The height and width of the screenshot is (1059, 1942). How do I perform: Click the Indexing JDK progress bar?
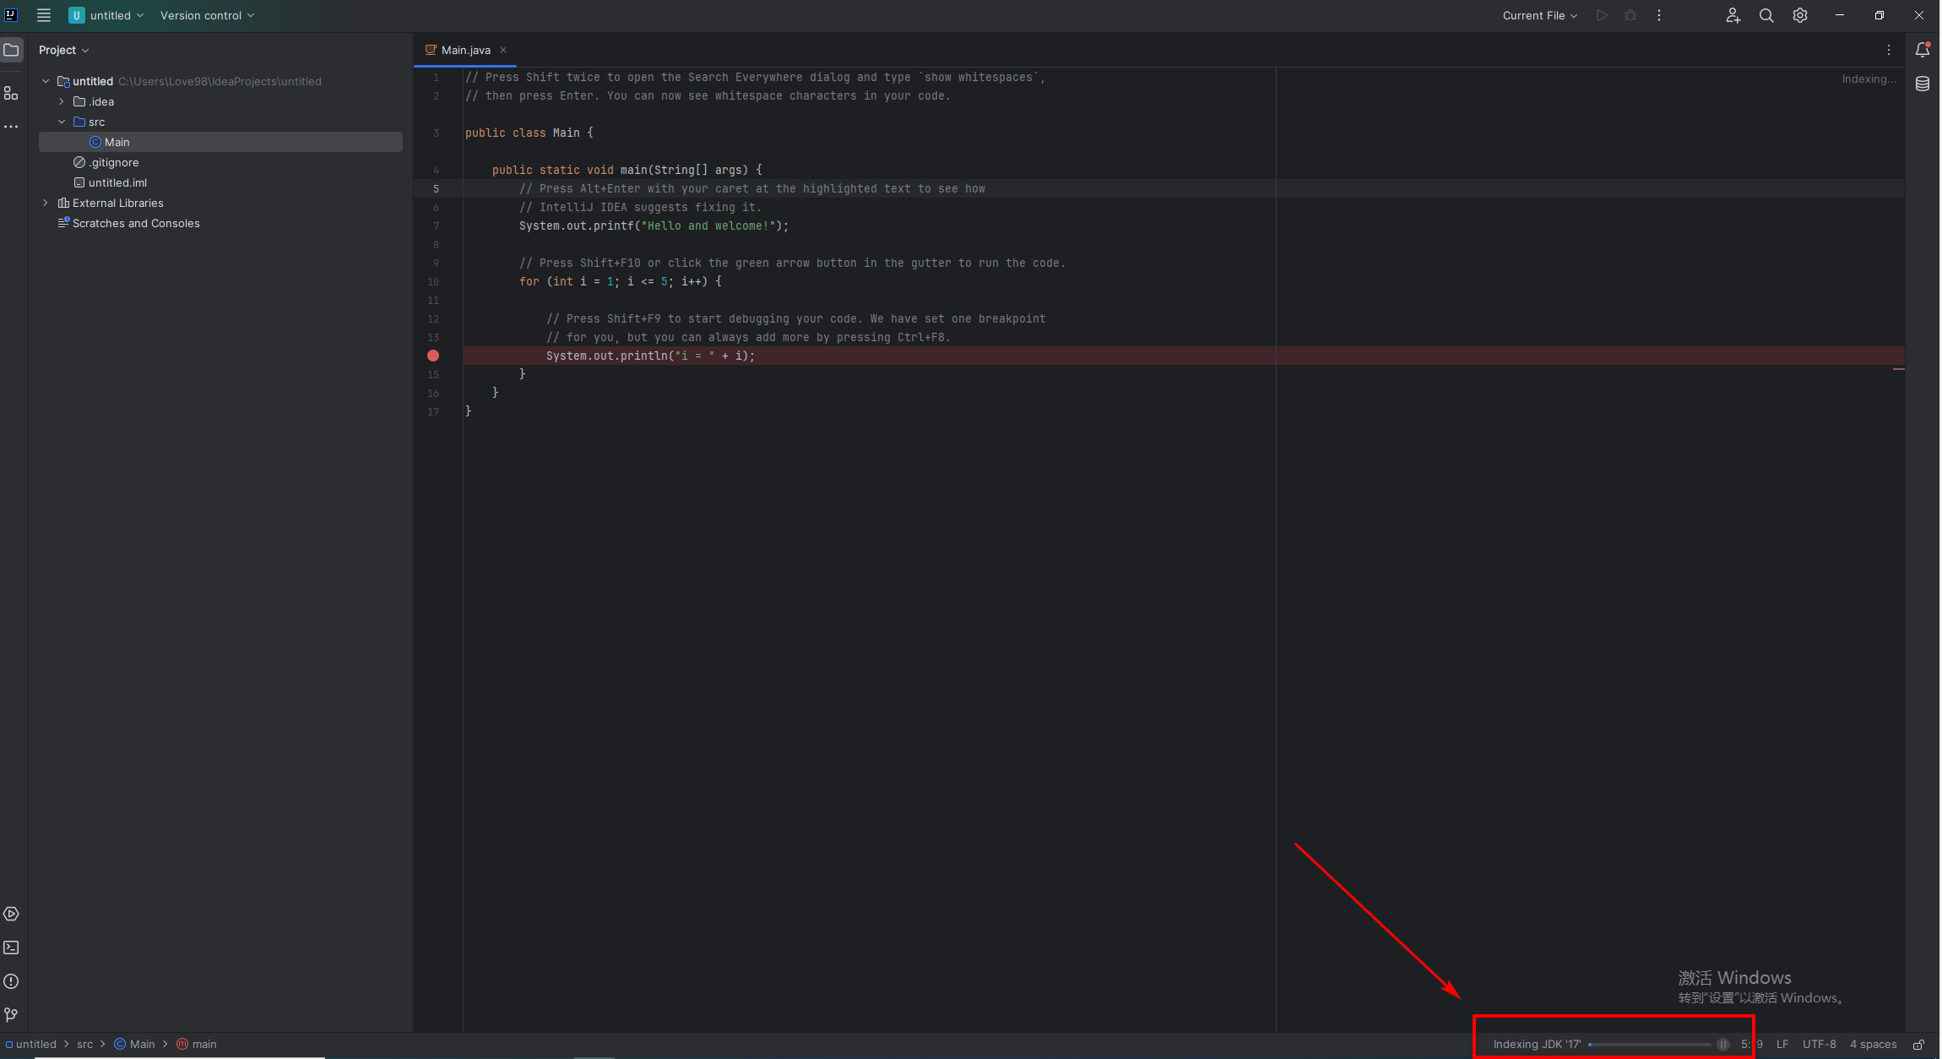point(1649,1045)
